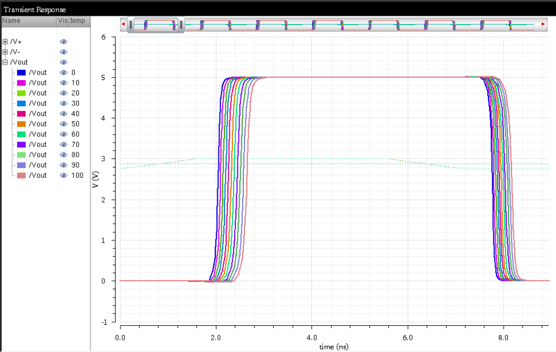556x352 pixels.
Task: Collapse the /Vout signal group
Action: (x=4, y=62)
